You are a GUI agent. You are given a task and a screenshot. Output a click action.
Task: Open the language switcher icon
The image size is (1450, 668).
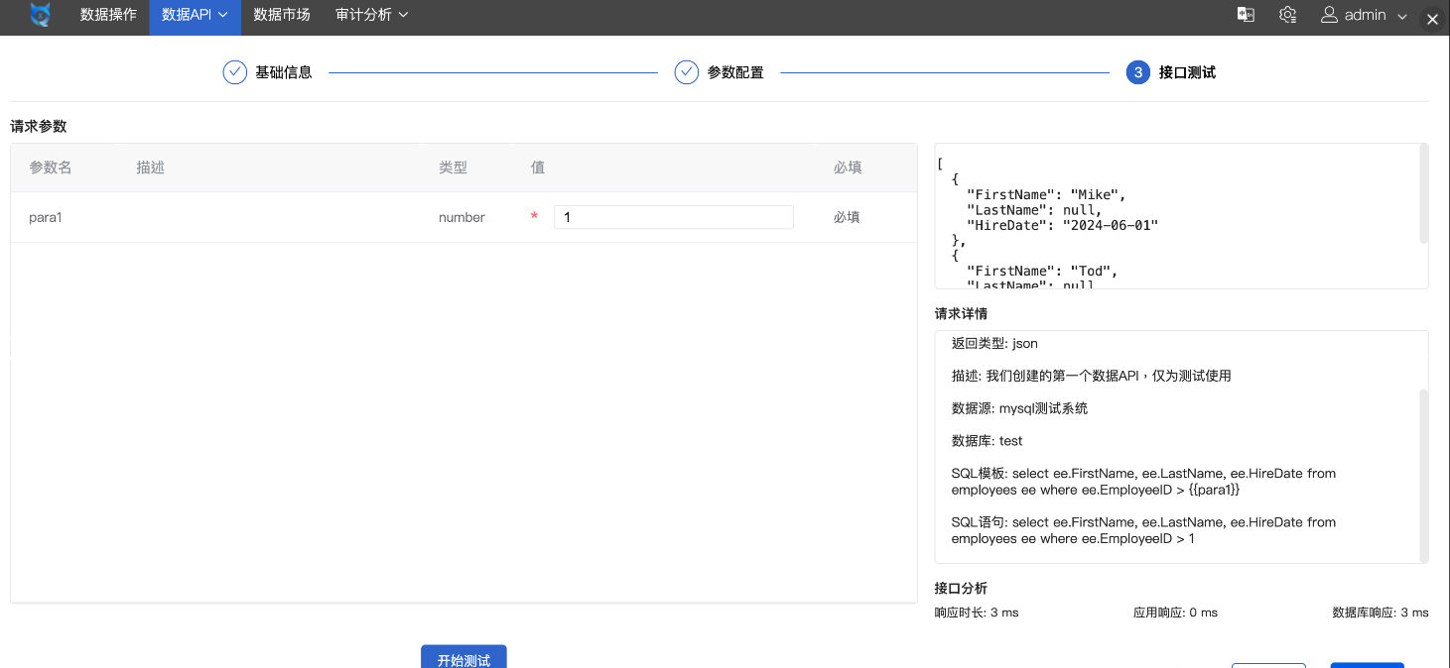[x=1246, y=16]
